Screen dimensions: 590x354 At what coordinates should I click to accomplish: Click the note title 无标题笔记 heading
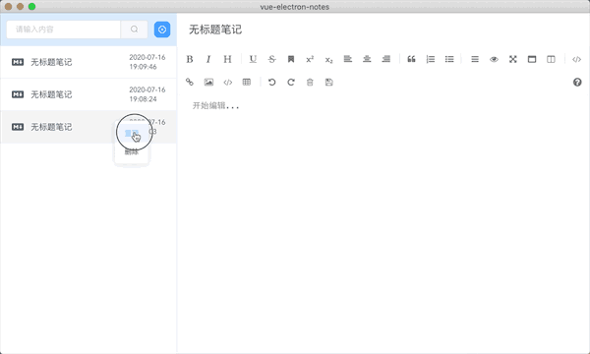215,29
